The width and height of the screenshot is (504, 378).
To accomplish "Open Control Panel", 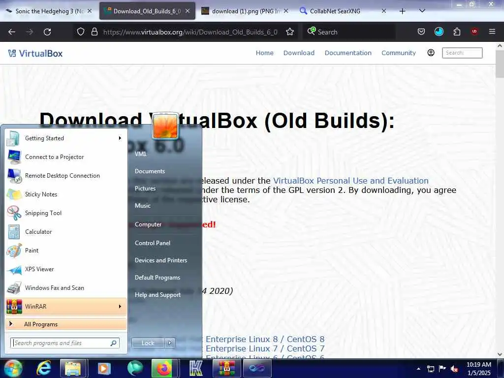I will [x=153, y=243].
